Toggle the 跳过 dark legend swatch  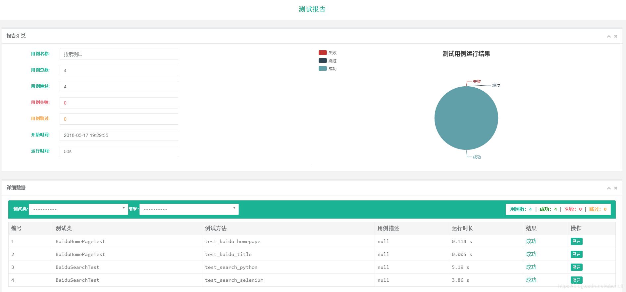click(x=323, y=61)
